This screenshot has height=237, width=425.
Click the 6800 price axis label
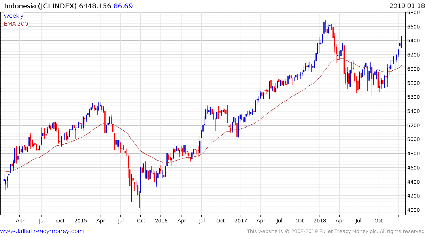click(x=414, y=13)
